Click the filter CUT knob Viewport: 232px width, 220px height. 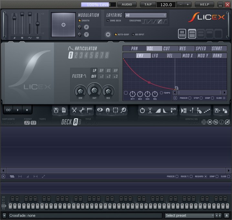94,90
